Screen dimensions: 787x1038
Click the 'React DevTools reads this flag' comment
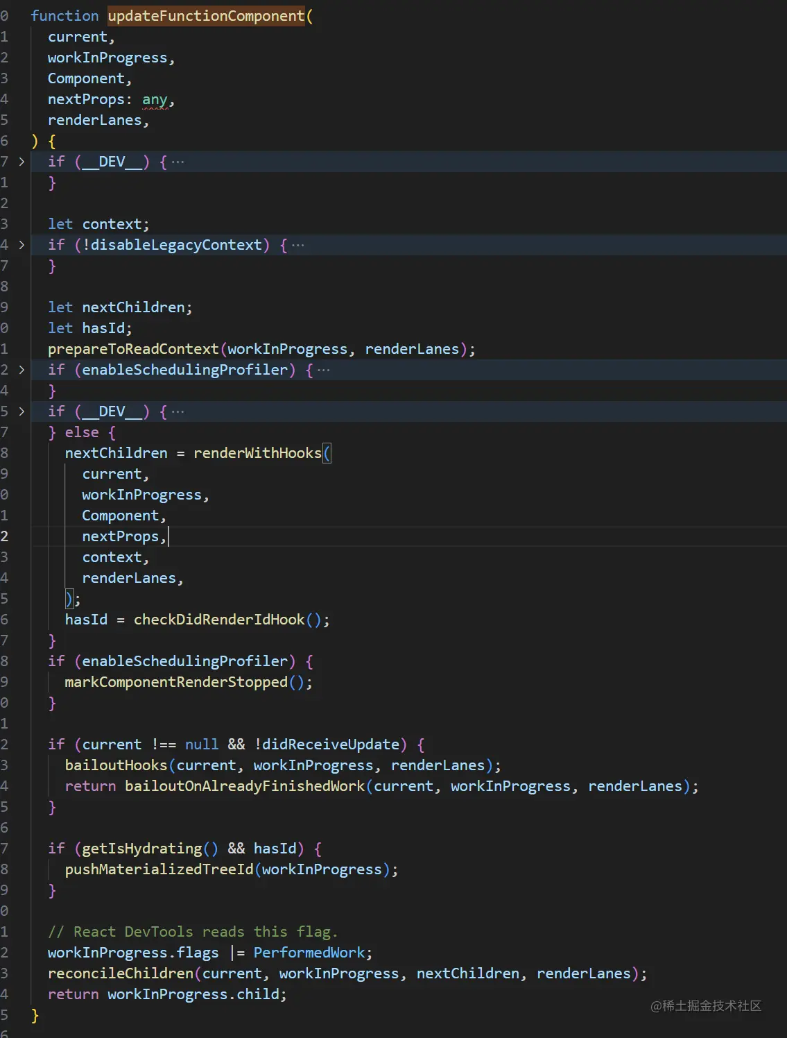193,932
